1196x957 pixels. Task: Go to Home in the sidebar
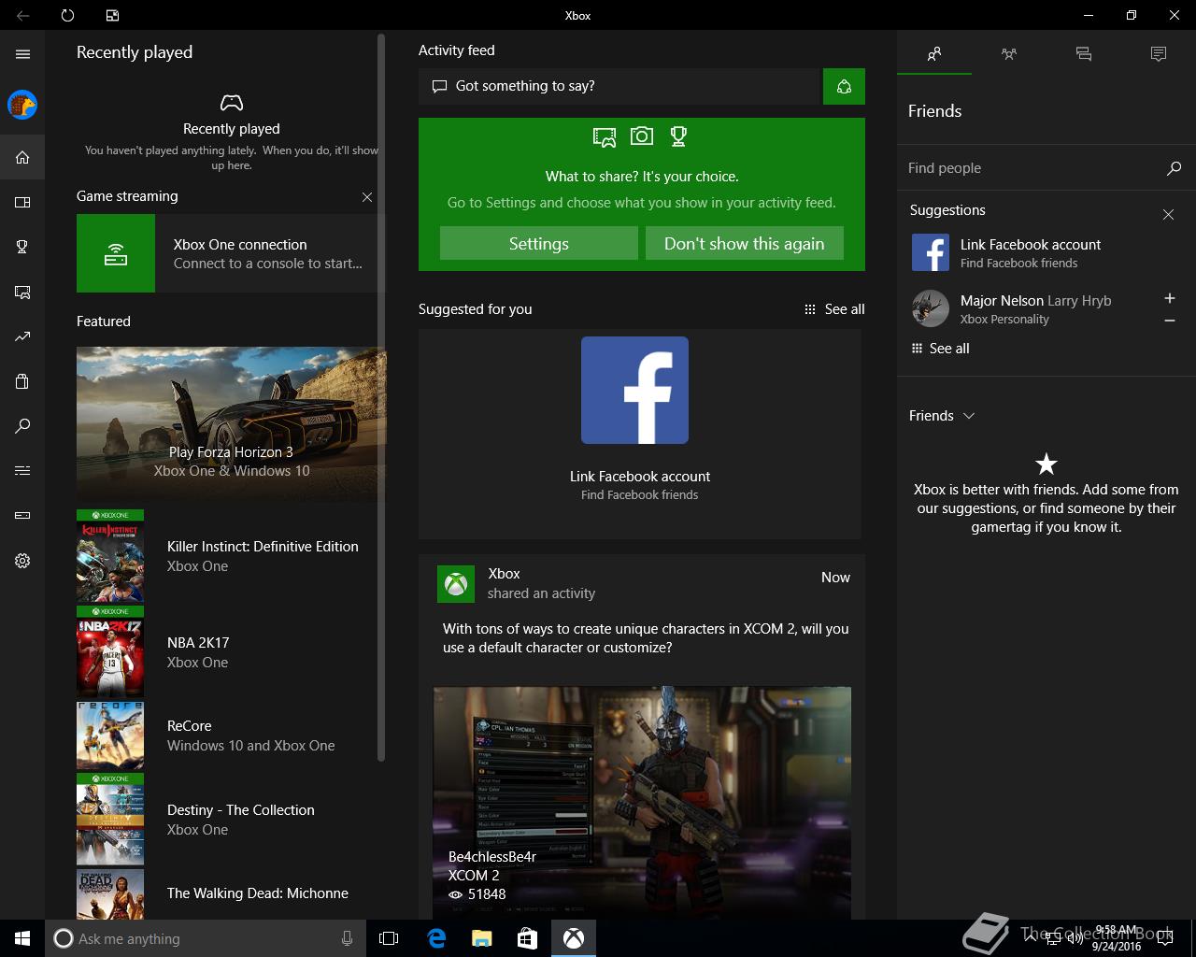point(22,157)
